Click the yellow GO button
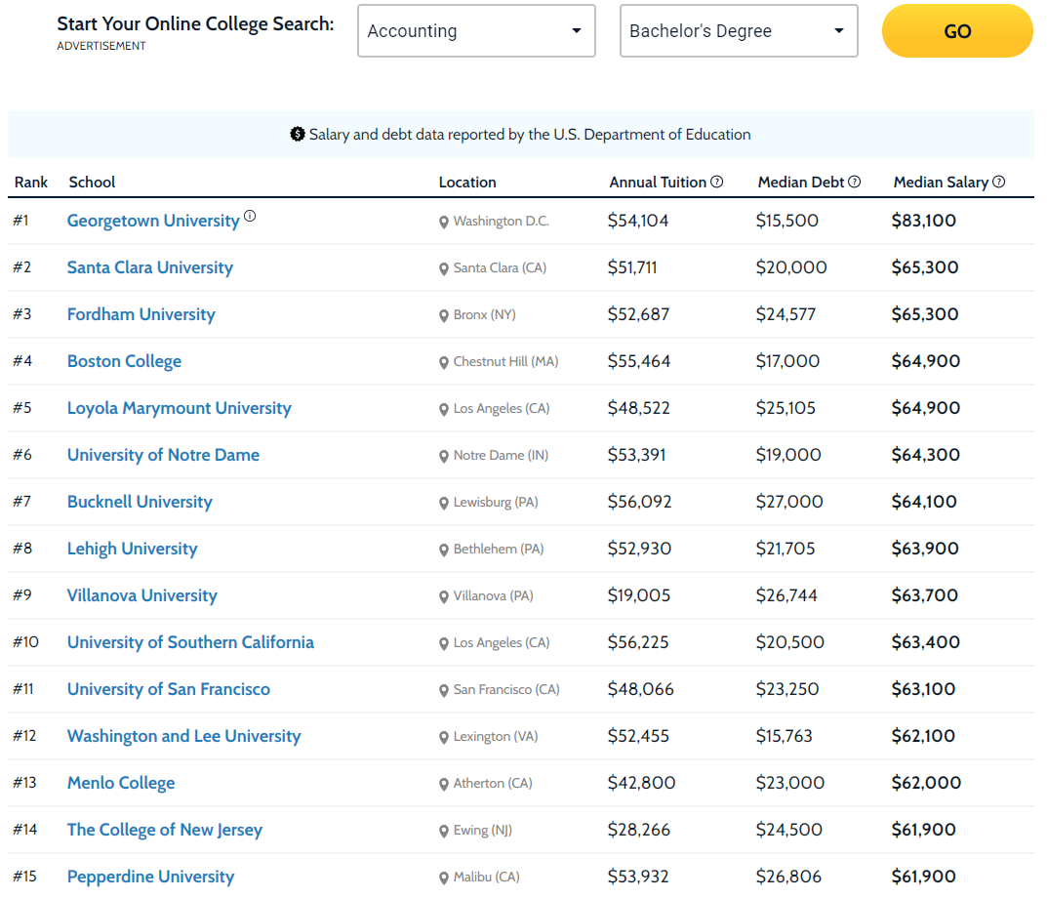The height and width of the screenshot is (898, 1047). coord(957,30)
